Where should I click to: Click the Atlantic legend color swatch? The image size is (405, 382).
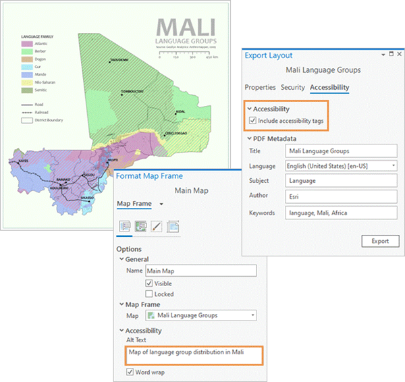pos(27,44)
